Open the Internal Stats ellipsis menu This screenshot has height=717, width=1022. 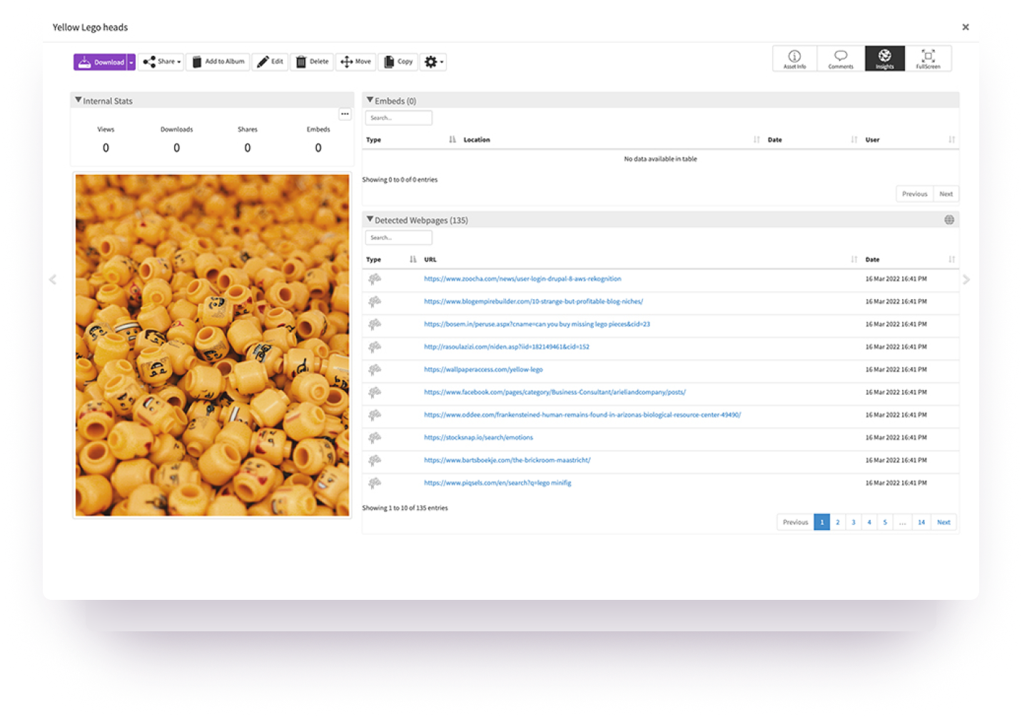(x=345, y=114)
